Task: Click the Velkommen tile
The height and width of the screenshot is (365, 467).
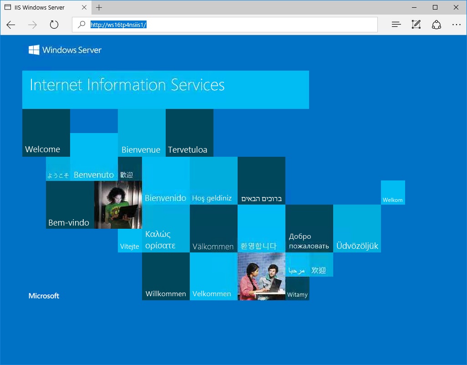Action: click(x=213, y=277)
